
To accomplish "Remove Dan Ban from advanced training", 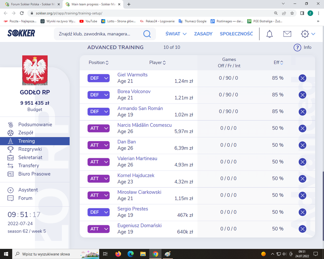I will coord(302,145).
